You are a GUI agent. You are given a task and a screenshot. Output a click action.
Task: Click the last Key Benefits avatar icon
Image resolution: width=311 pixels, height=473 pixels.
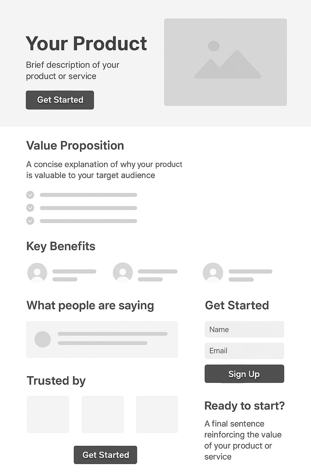[213, 272]
